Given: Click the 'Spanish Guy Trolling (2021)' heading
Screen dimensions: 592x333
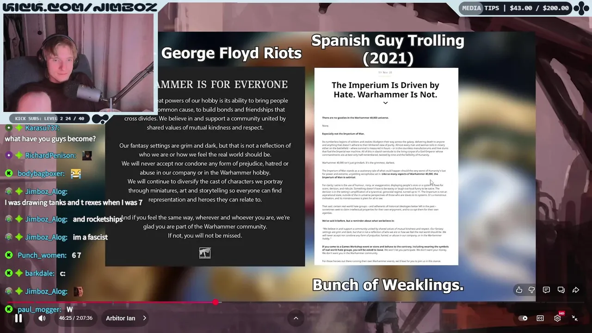Looking at the screenshot, I should point(388,49).
